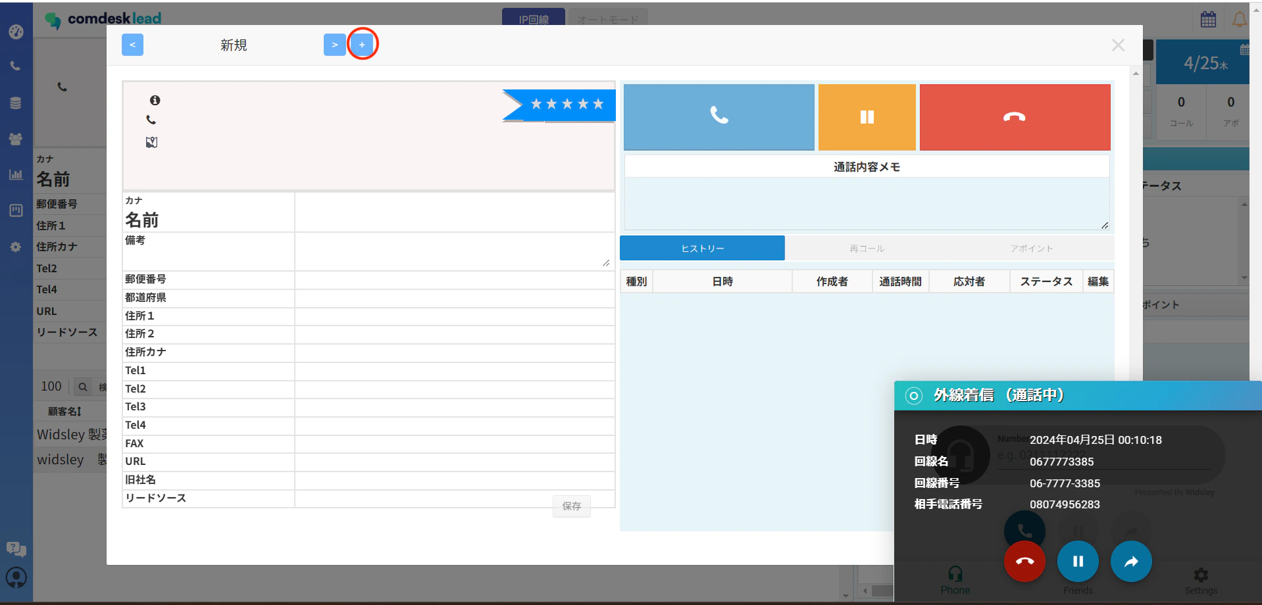Click the plus button to add new record
The width and height of the screenshot is (1262, 605).
362,45
